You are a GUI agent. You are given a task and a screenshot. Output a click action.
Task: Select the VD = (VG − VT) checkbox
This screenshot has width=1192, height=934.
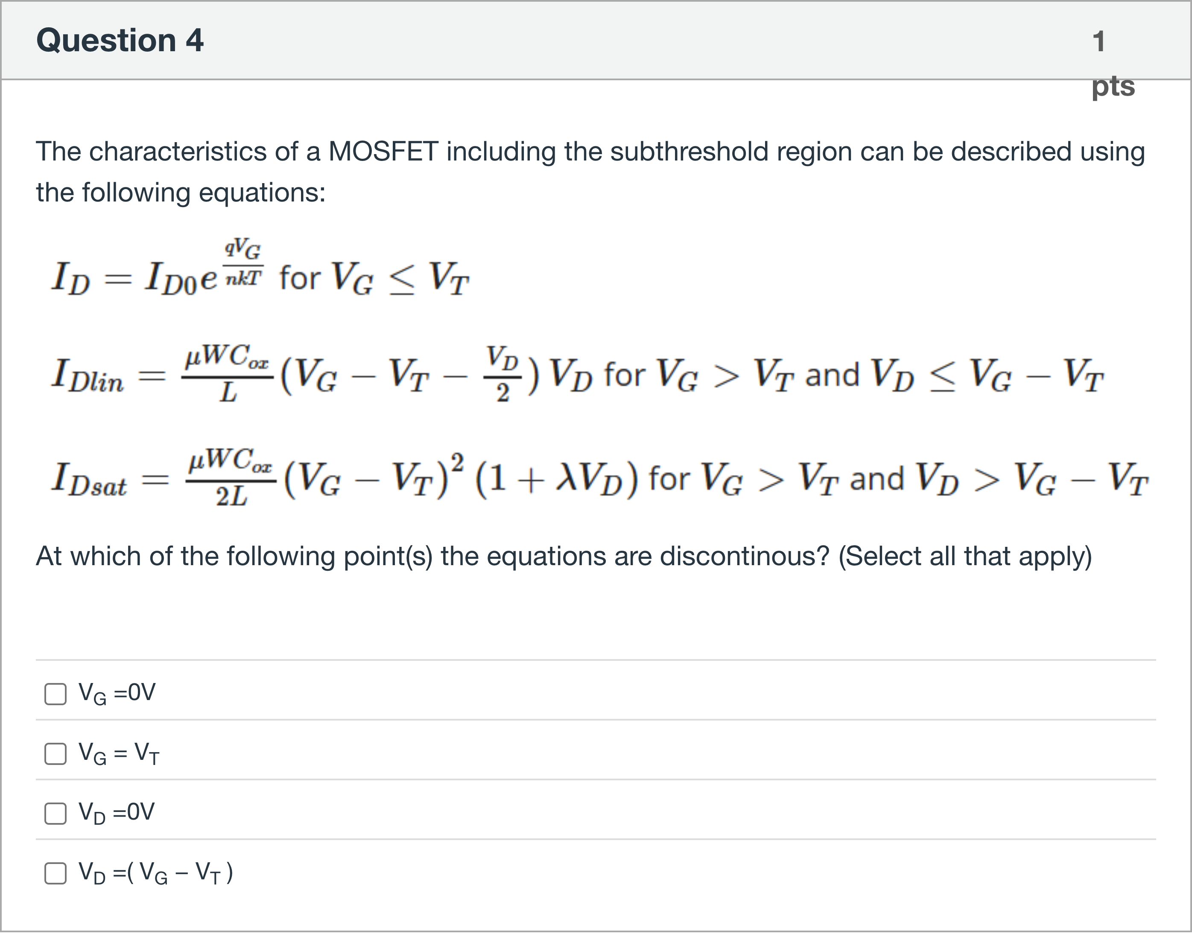[55, 873]
